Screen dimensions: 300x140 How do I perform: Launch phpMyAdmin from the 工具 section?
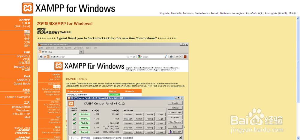[x=21, y=107]
